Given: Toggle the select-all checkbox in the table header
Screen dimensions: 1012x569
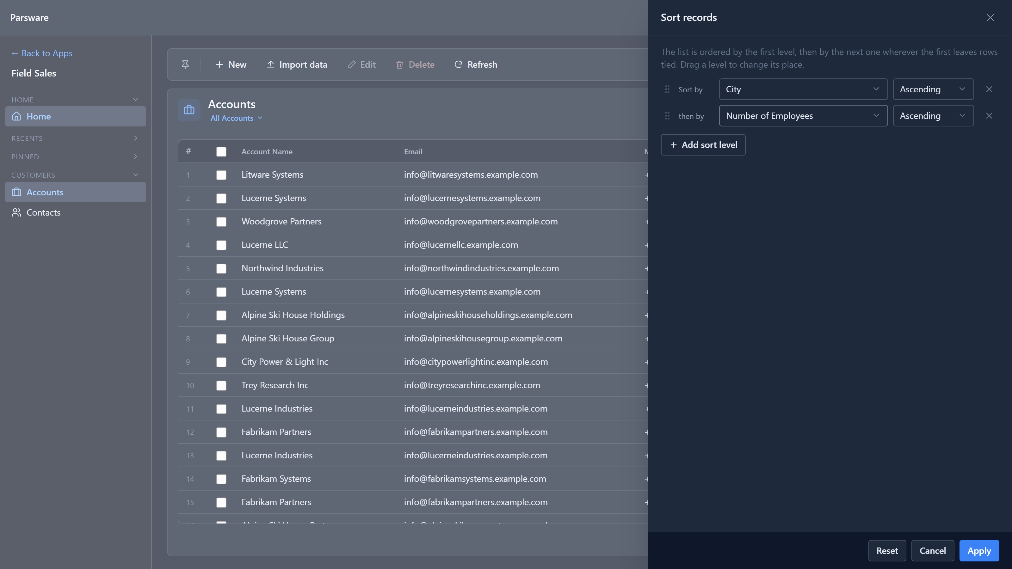Looking at the screenshot, I should [x=221, y=152].
